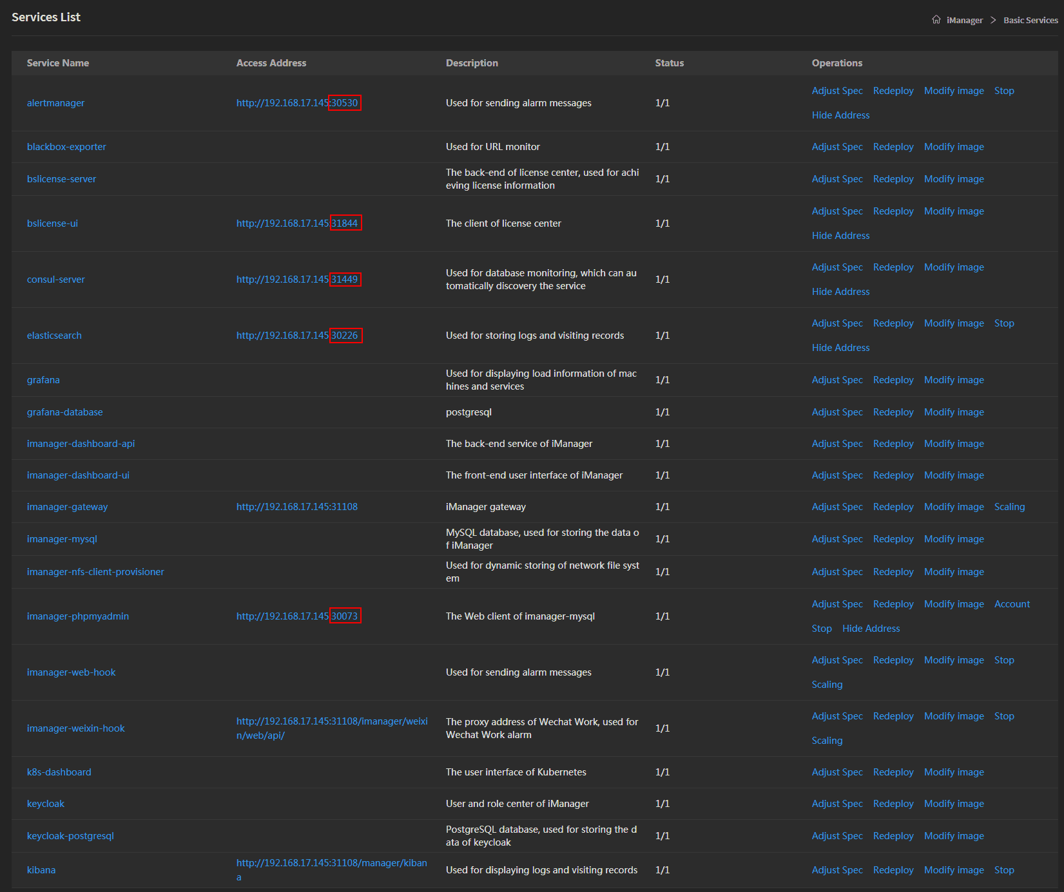The image size is (1064, 892).
Task: Adjust Spec for the blackbox-exporter service
Action: click(837, 147)
